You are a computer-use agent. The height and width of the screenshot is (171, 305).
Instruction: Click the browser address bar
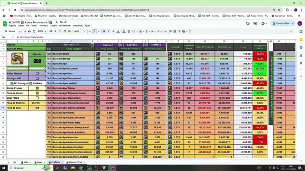point(146,10)
